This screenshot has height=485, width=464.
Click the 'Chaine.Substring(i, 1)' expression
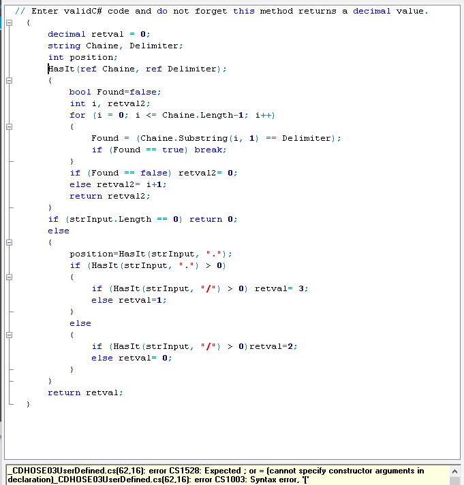[200, 138]
